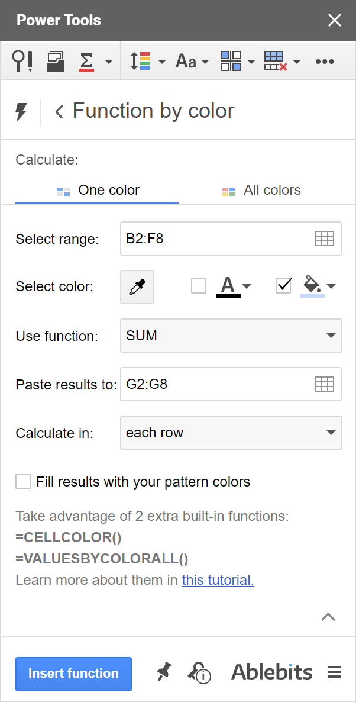
Task: Click the Sort by color icon
Action: pyautogui.click(x=140, y=62)
